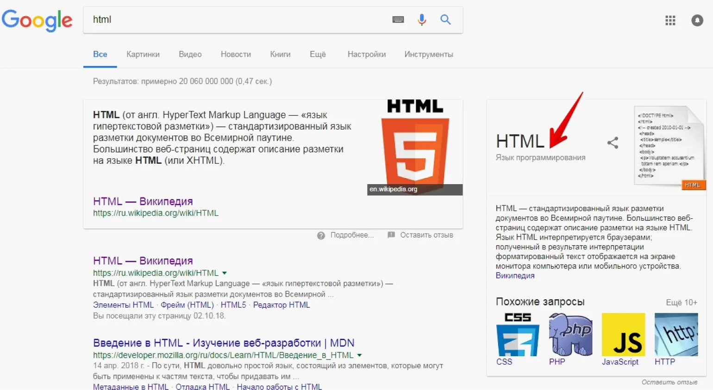Click the result count text Результатов: примерно 20 060 000 000
The width and height of the screenshot is (713, 390).
pyautogui.click(x=182, y=81)
